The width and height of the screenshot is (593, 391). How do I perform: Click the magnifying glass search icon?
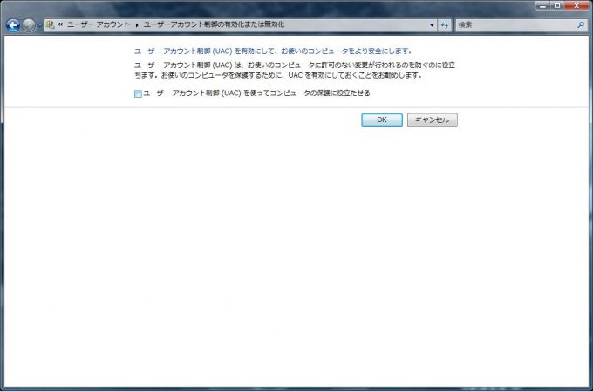pos(582,25)
